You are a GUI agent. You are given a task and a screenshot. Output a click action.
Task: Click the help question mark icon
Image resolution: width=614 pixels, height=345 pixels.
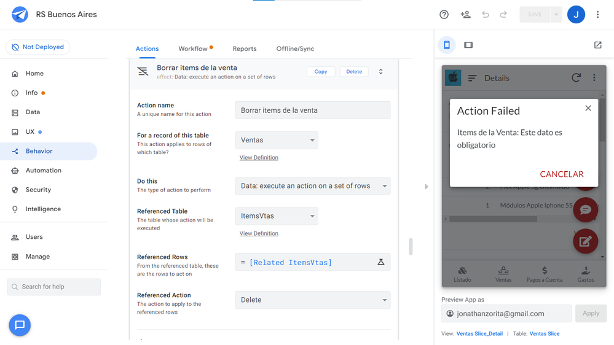click(444, 15)
